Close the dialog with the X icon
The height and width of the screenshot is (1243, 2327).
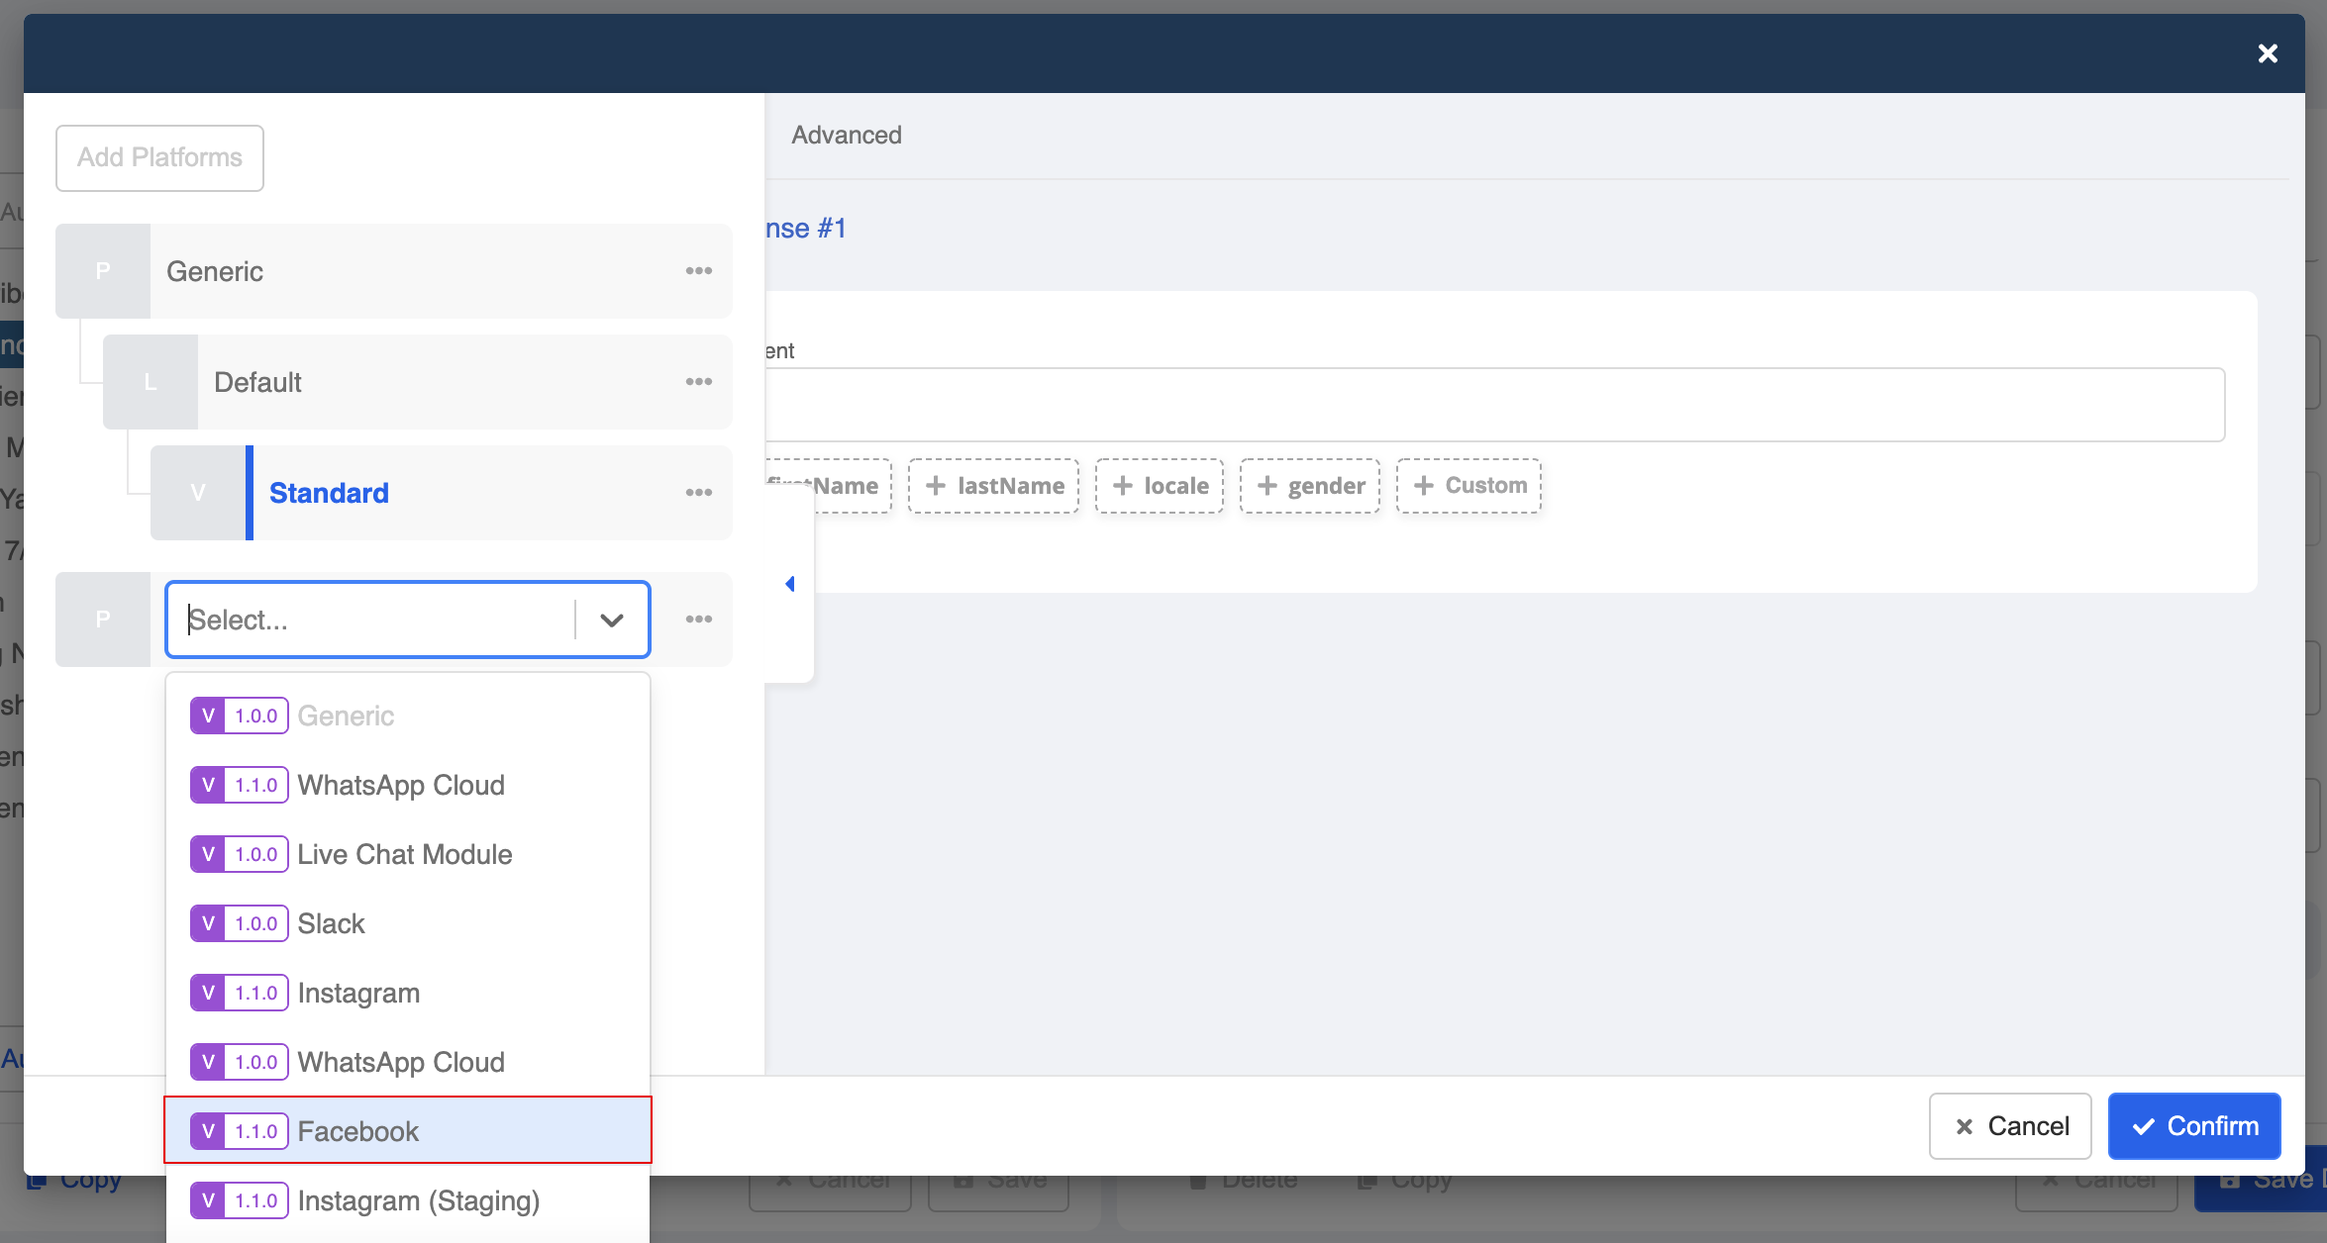coord(2268,53)
